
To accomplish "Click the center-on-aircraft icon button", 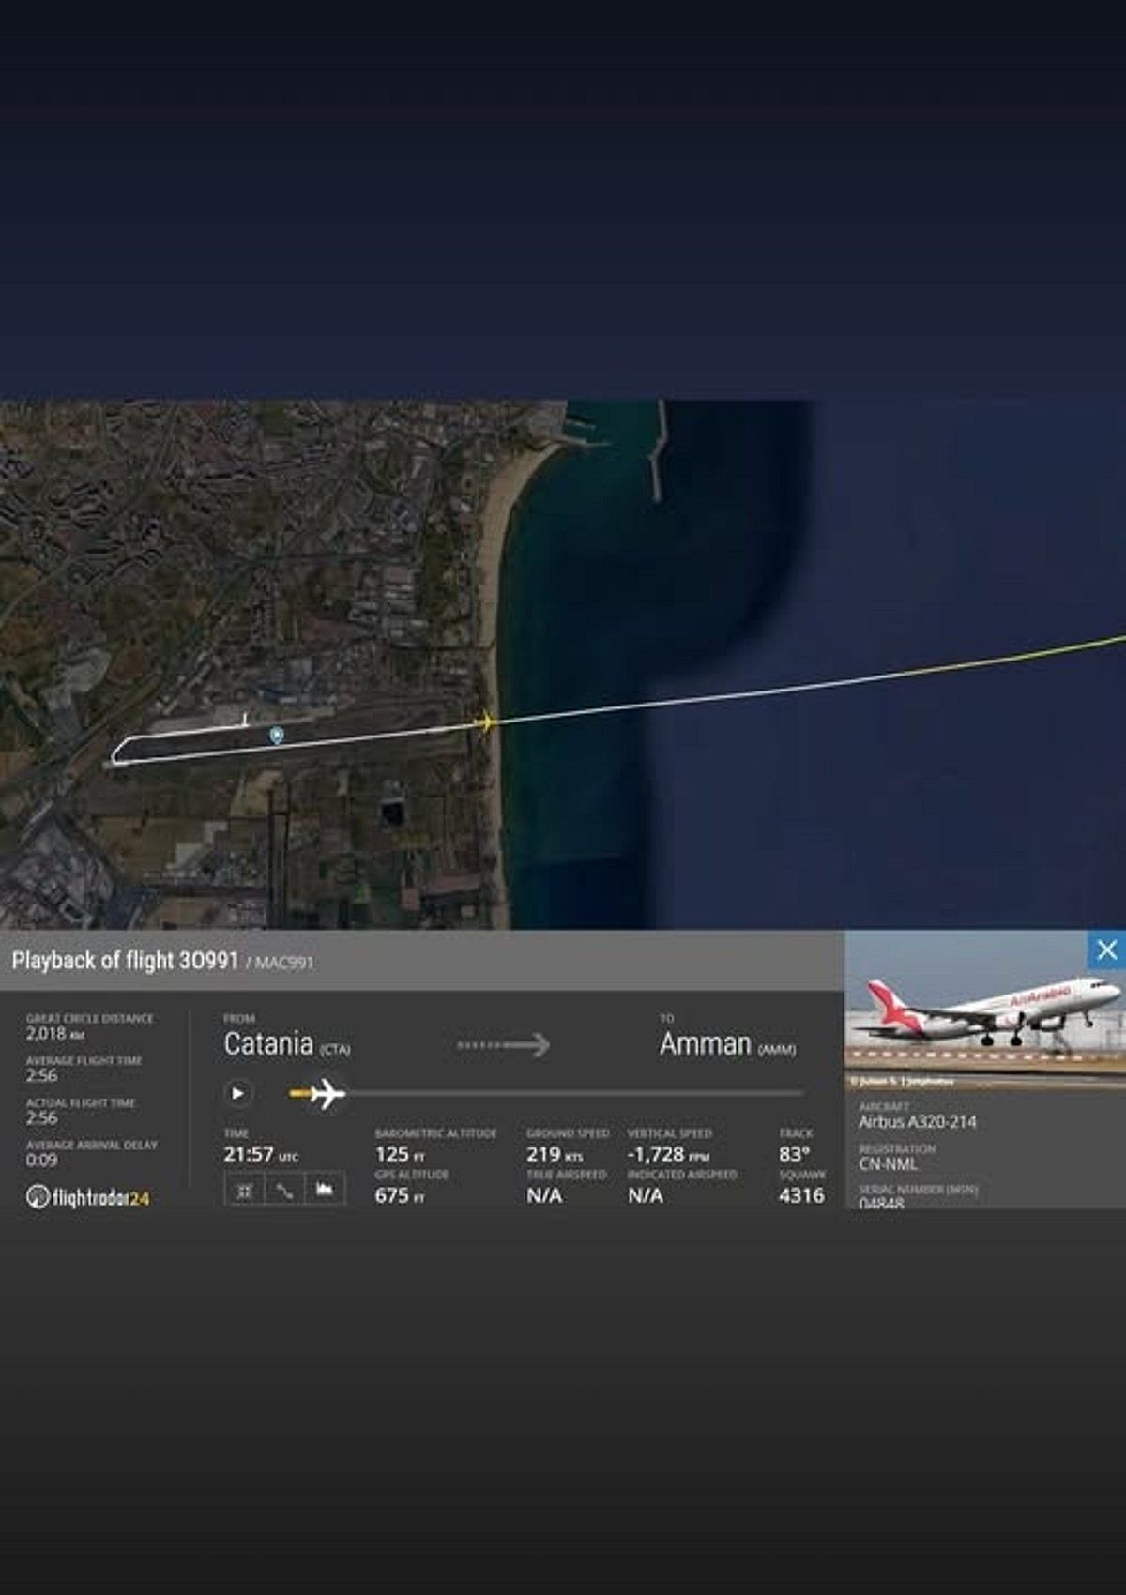I will 244,1190.
